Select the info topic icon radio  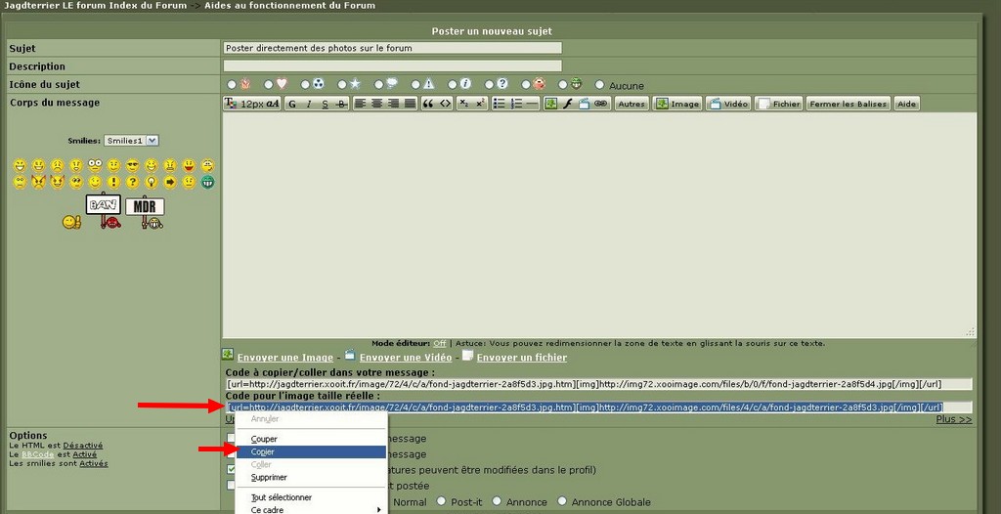click(x=453, y=84)
